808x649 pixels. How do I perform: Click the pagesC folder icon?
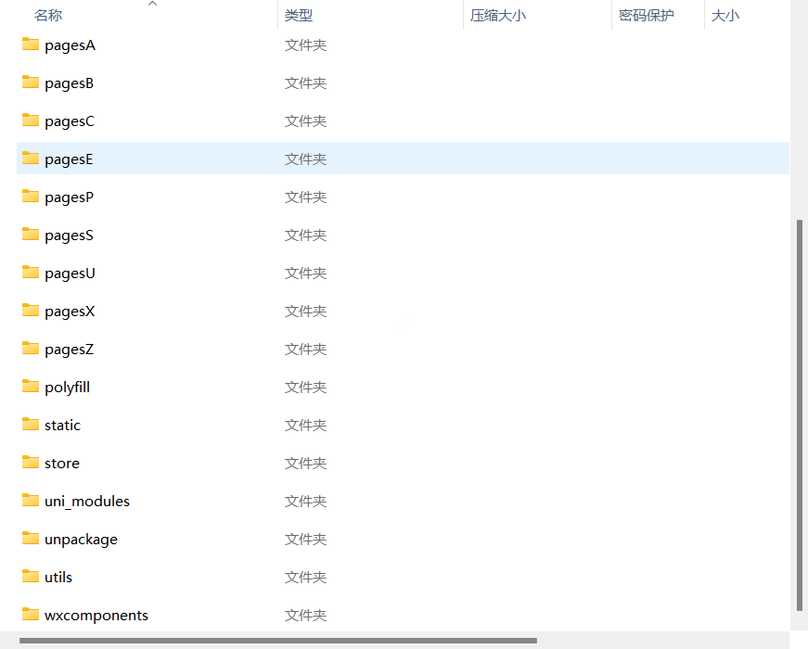click(x=31, y=121)
